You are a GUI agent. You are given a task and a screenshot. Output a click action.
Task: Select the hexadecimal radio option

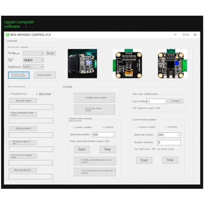click(18, 94)
